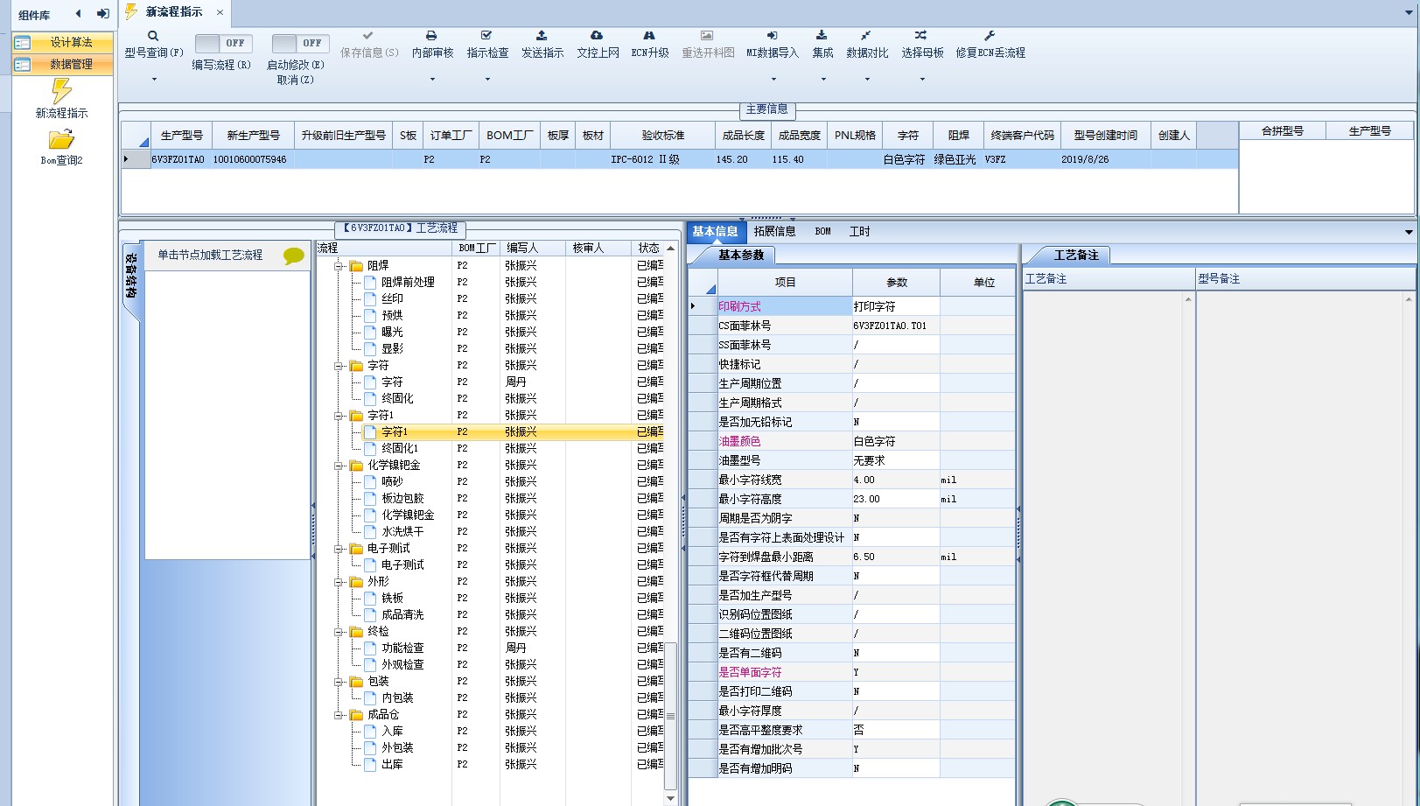
Task: Click the 化学镍钯金 folder icon
Action: tap(357, 466)
